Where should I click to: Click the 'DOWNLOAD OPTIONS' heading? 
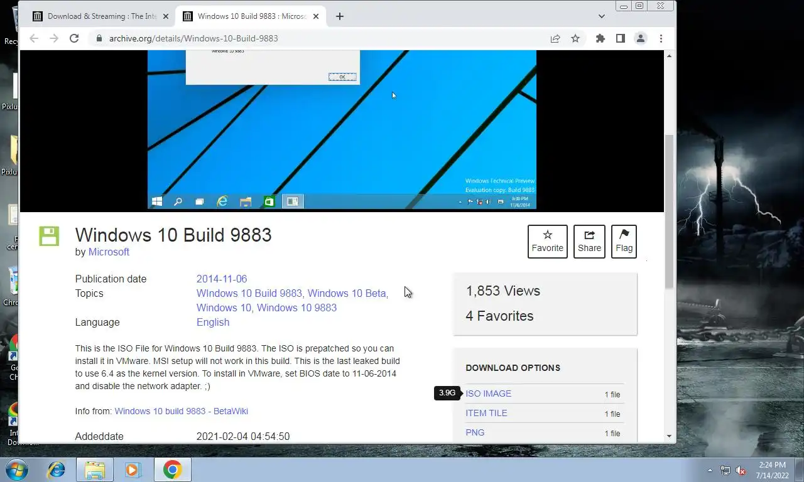(x=513, y=368)
